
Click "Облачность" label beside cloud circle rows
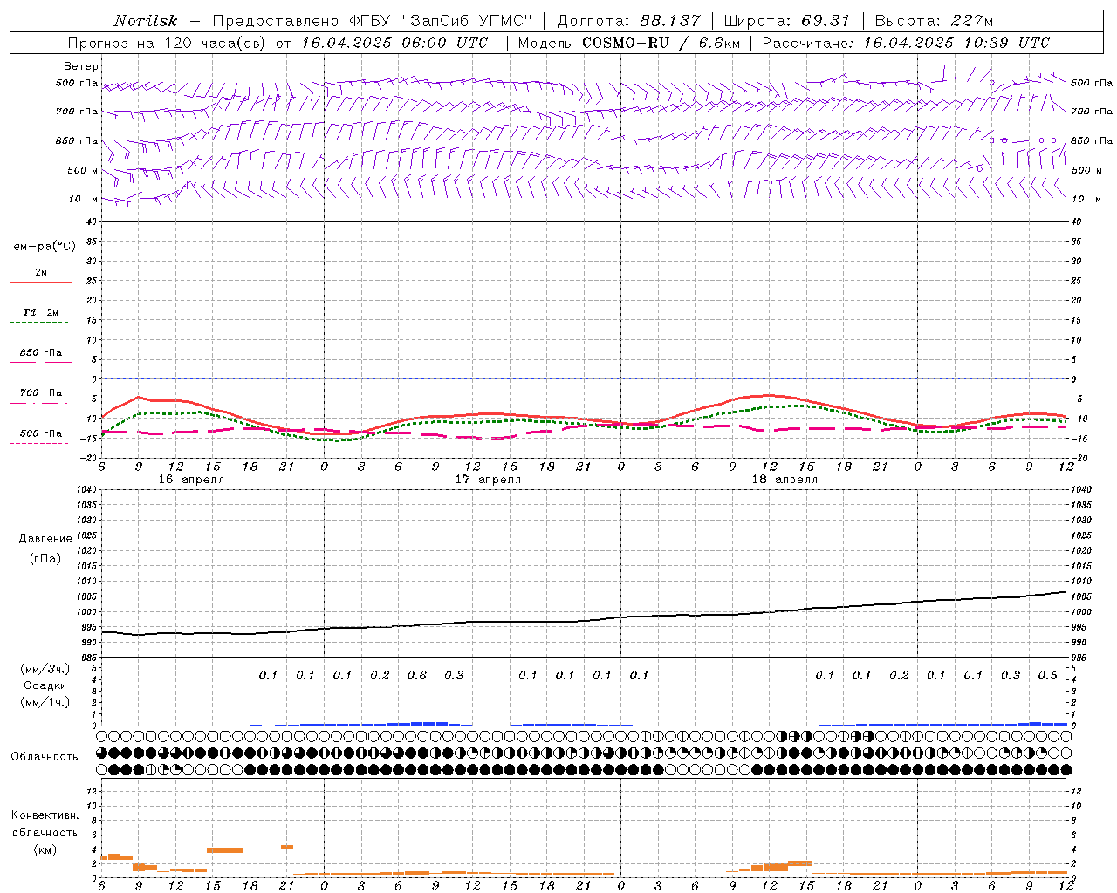tap(45, 757)
